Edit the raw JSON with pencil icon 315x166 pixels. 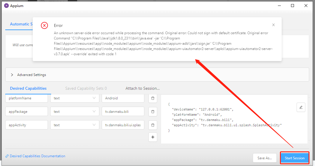[301, 107]
